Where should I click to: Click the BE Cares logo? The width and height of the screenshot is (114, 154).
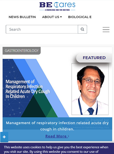coord(57,6)
